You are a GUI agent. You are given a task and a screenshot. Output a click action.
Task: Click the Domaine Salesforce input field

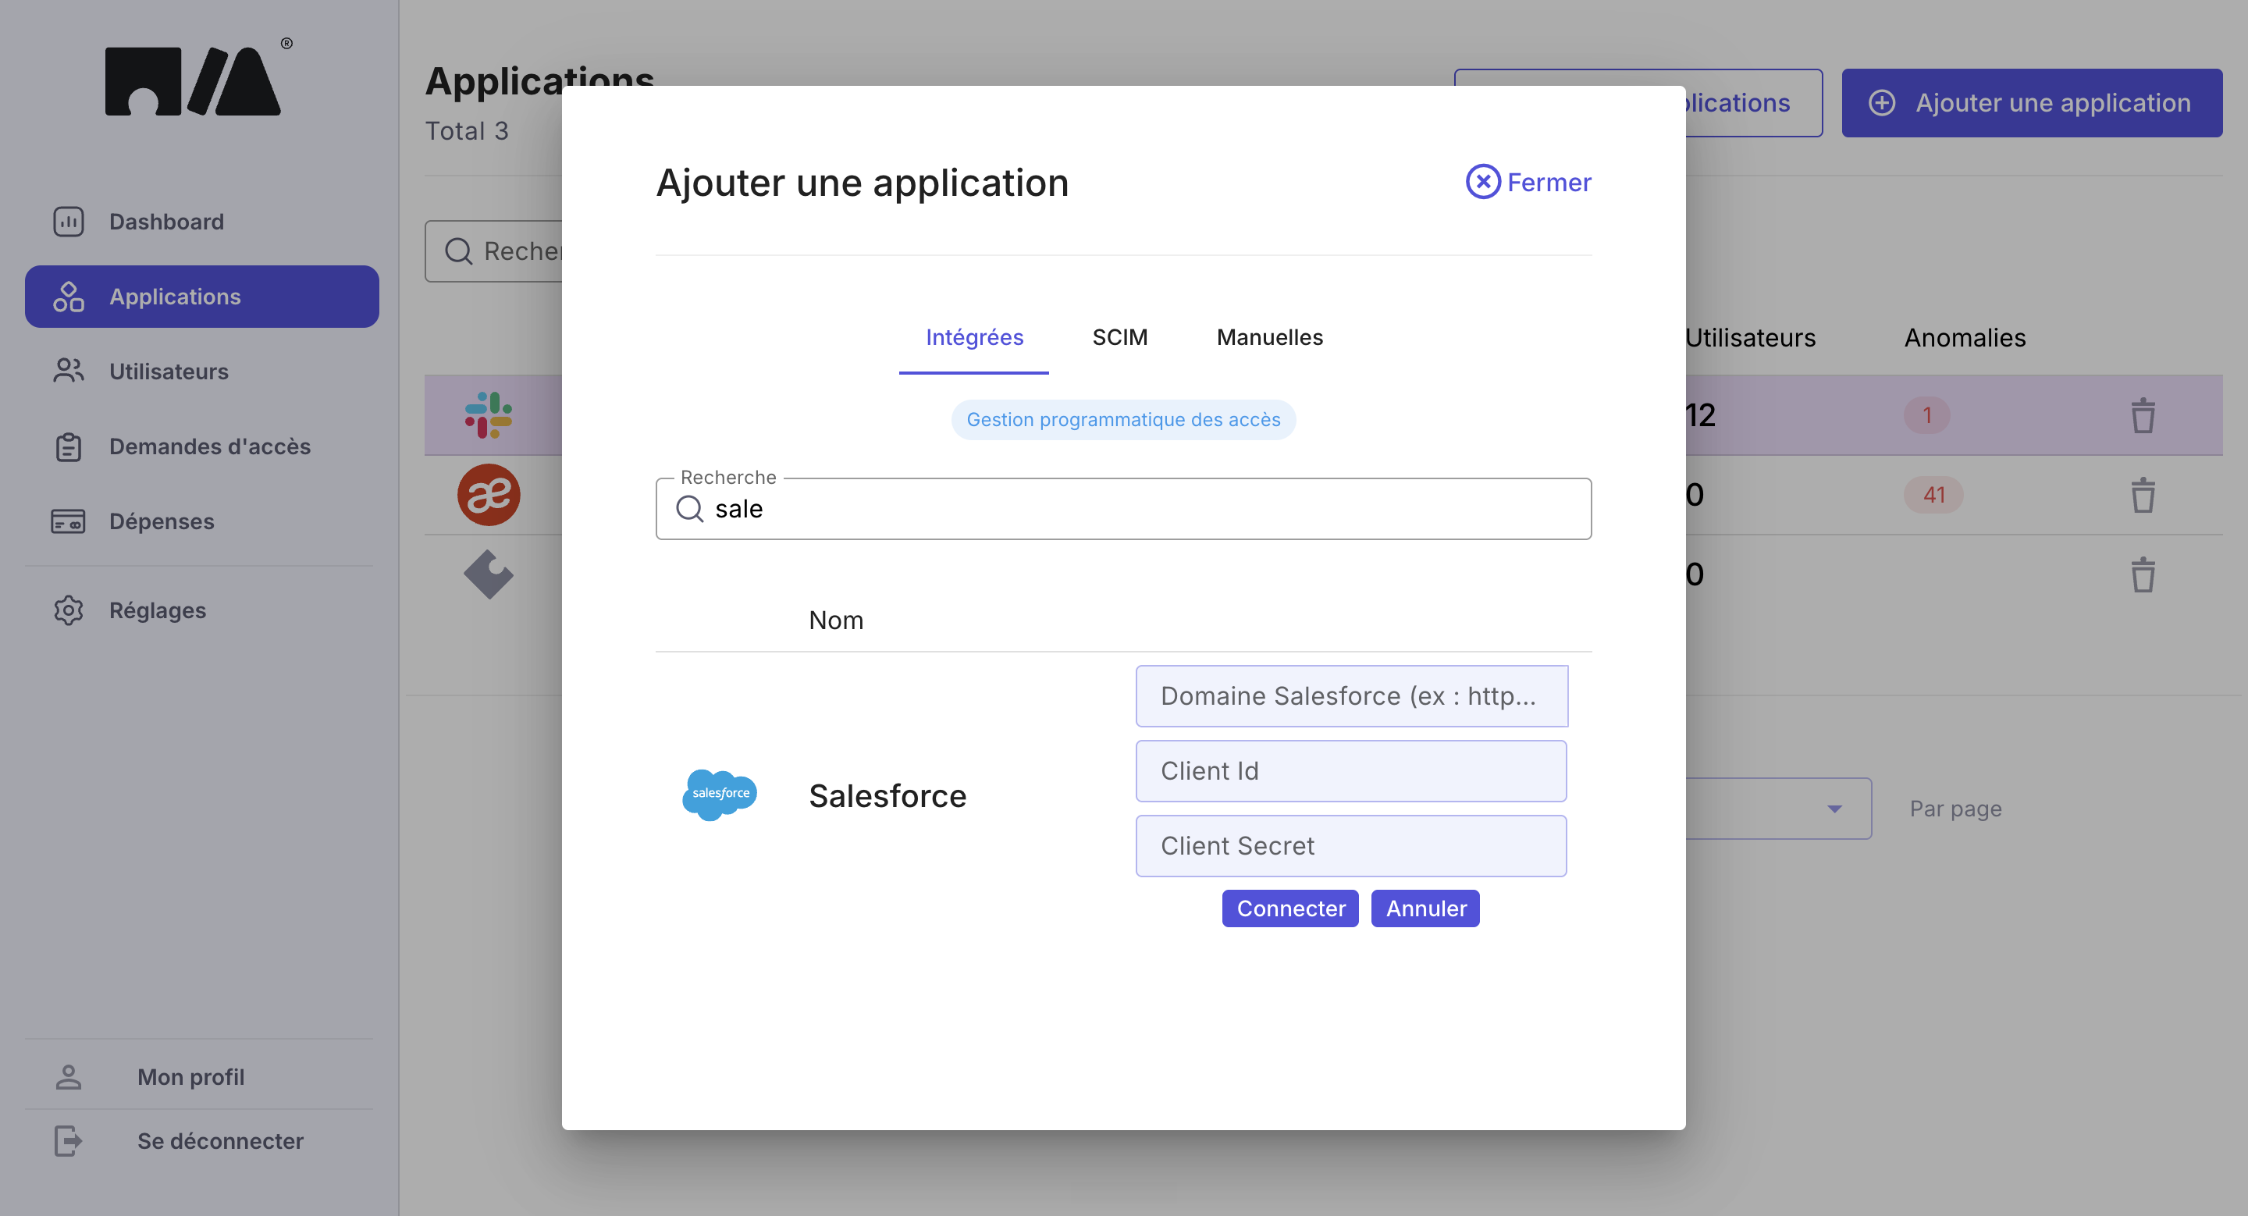pos(1351,696)
